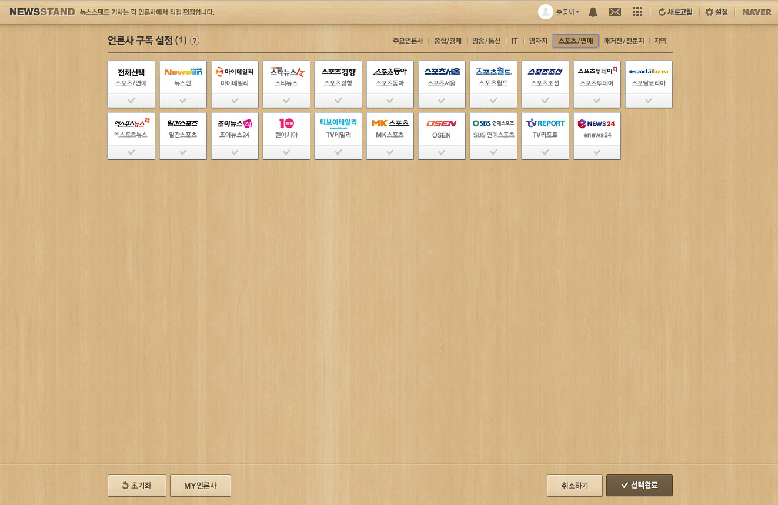Click the 스포츠투데이 logo

pyautogui.click(x=597, y=71)
